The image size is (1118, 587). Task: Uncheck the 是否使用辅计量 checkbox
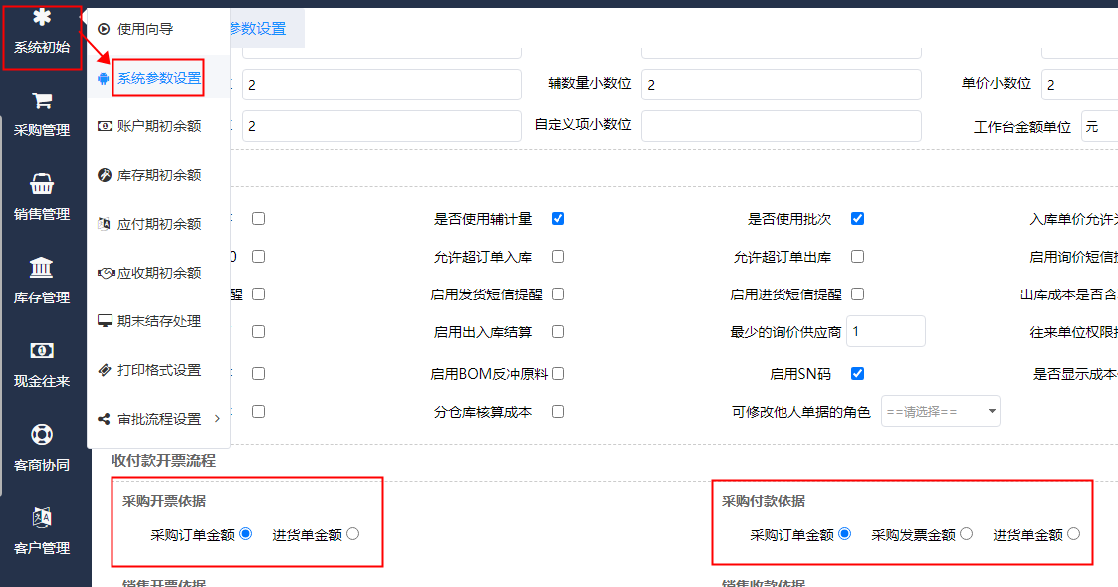pyautogui.click(x=558, y=217)
